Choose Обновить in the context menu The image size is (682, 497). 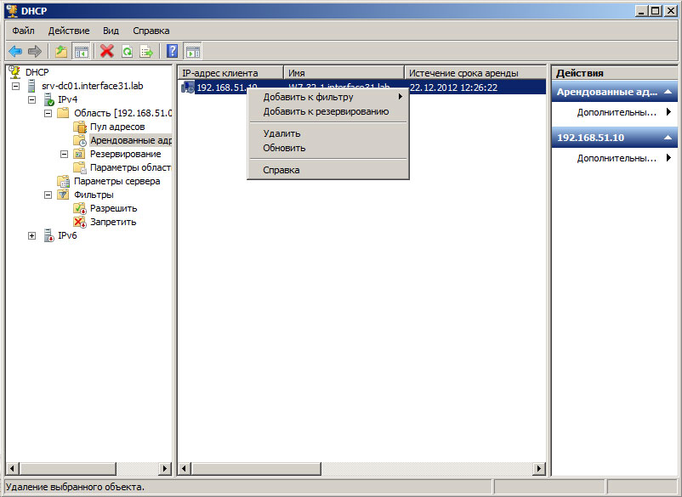pos(328,148)
